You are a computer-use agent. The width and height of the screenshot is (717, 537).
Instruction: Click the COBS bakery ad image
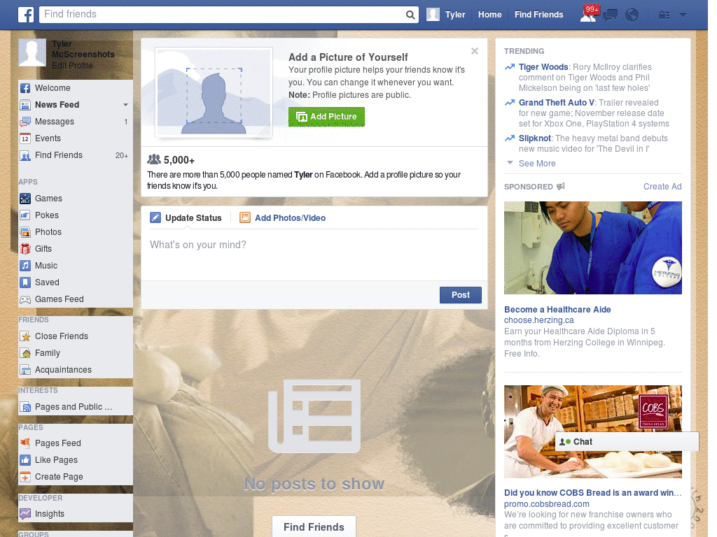click(592, 432)
